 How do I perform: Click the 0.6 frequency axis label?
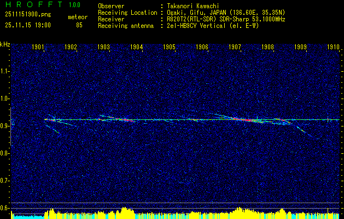5,208
